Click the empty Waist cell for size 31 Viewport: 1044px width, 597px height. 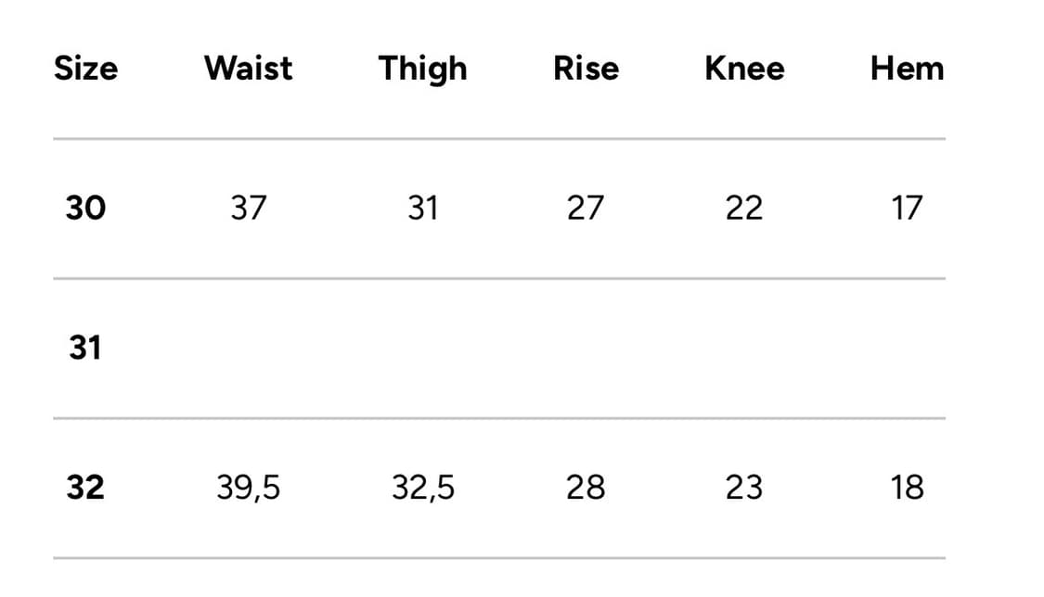pyautogui.click(x=248, y=349)
